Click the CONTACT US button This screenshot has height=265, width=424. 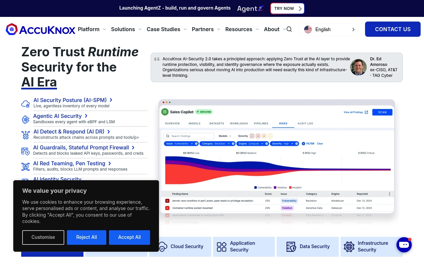click(x=393, y=29)
